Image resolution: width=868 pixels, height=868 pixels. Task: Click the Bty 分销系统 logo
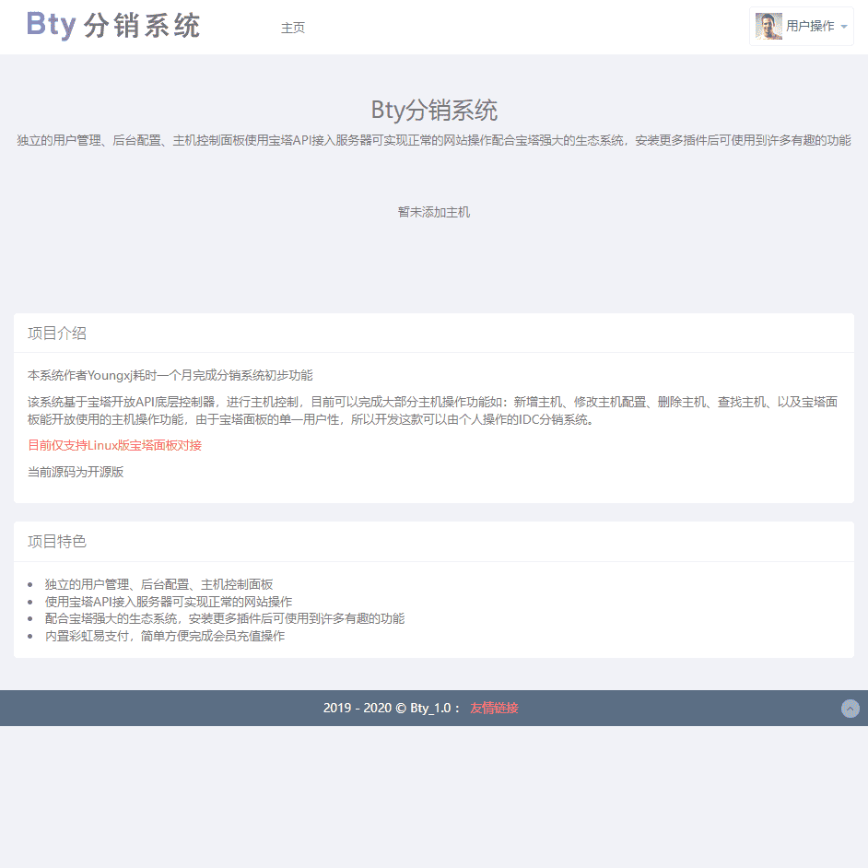tap(113, 26)
